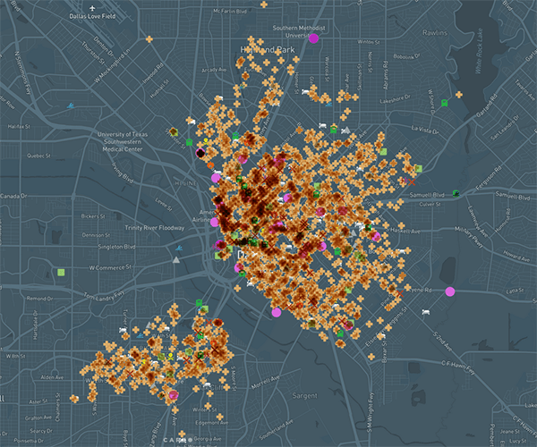Select the blue swimmer icon near Halifax St
The image size is (537, 447).
[71, 105]
